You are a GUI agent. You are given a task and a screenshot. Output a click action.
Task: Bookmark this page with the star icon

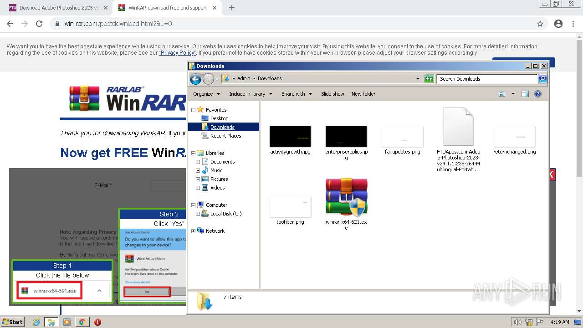pos(540,24)
